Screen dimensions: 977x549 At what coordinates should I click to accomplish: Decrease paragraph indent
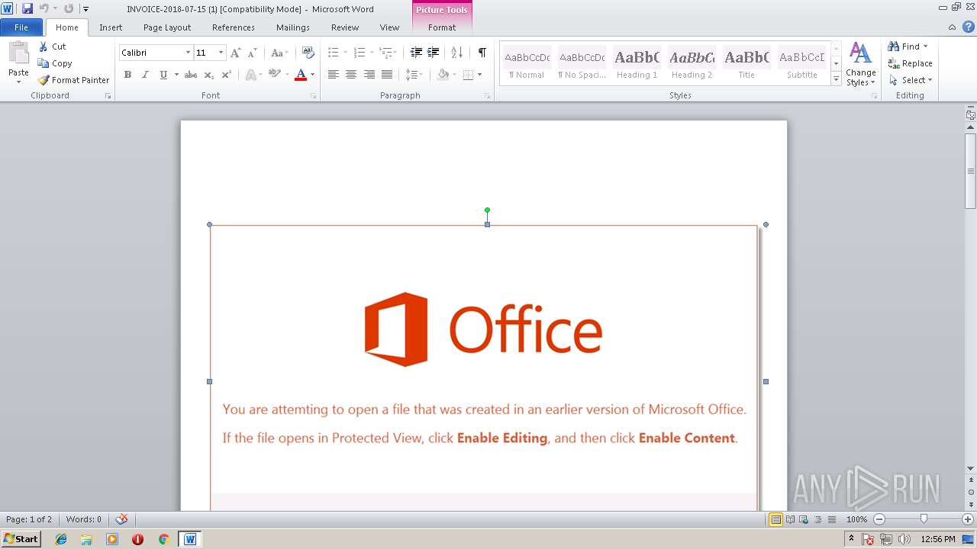(x=416, y=53)
